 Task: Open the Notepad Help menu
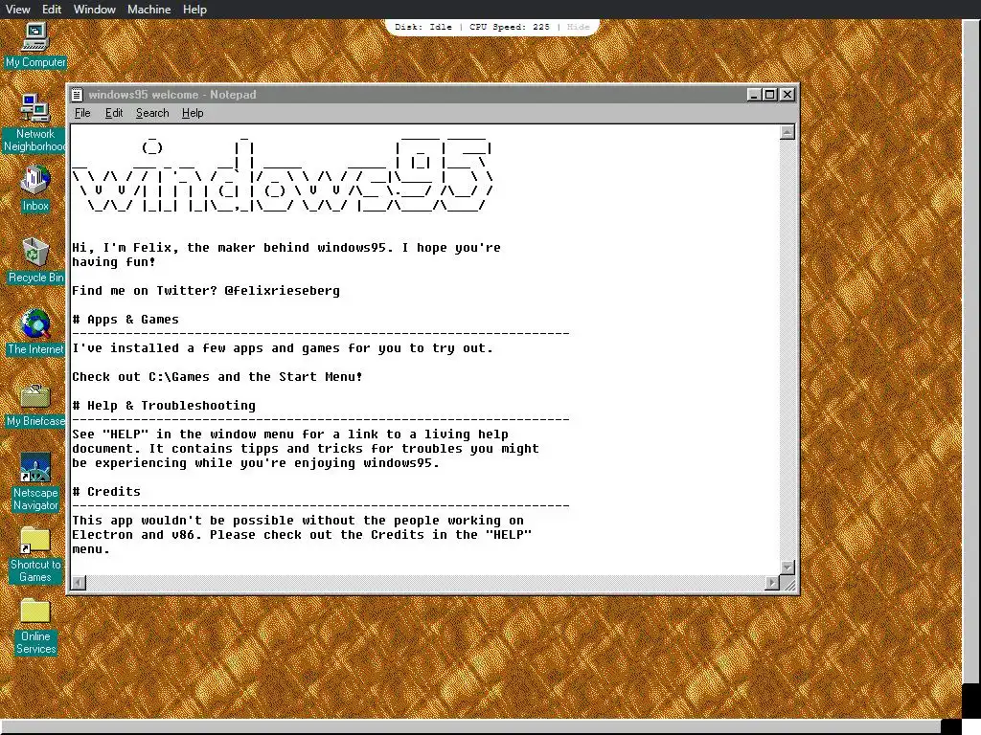coord(192,113)
